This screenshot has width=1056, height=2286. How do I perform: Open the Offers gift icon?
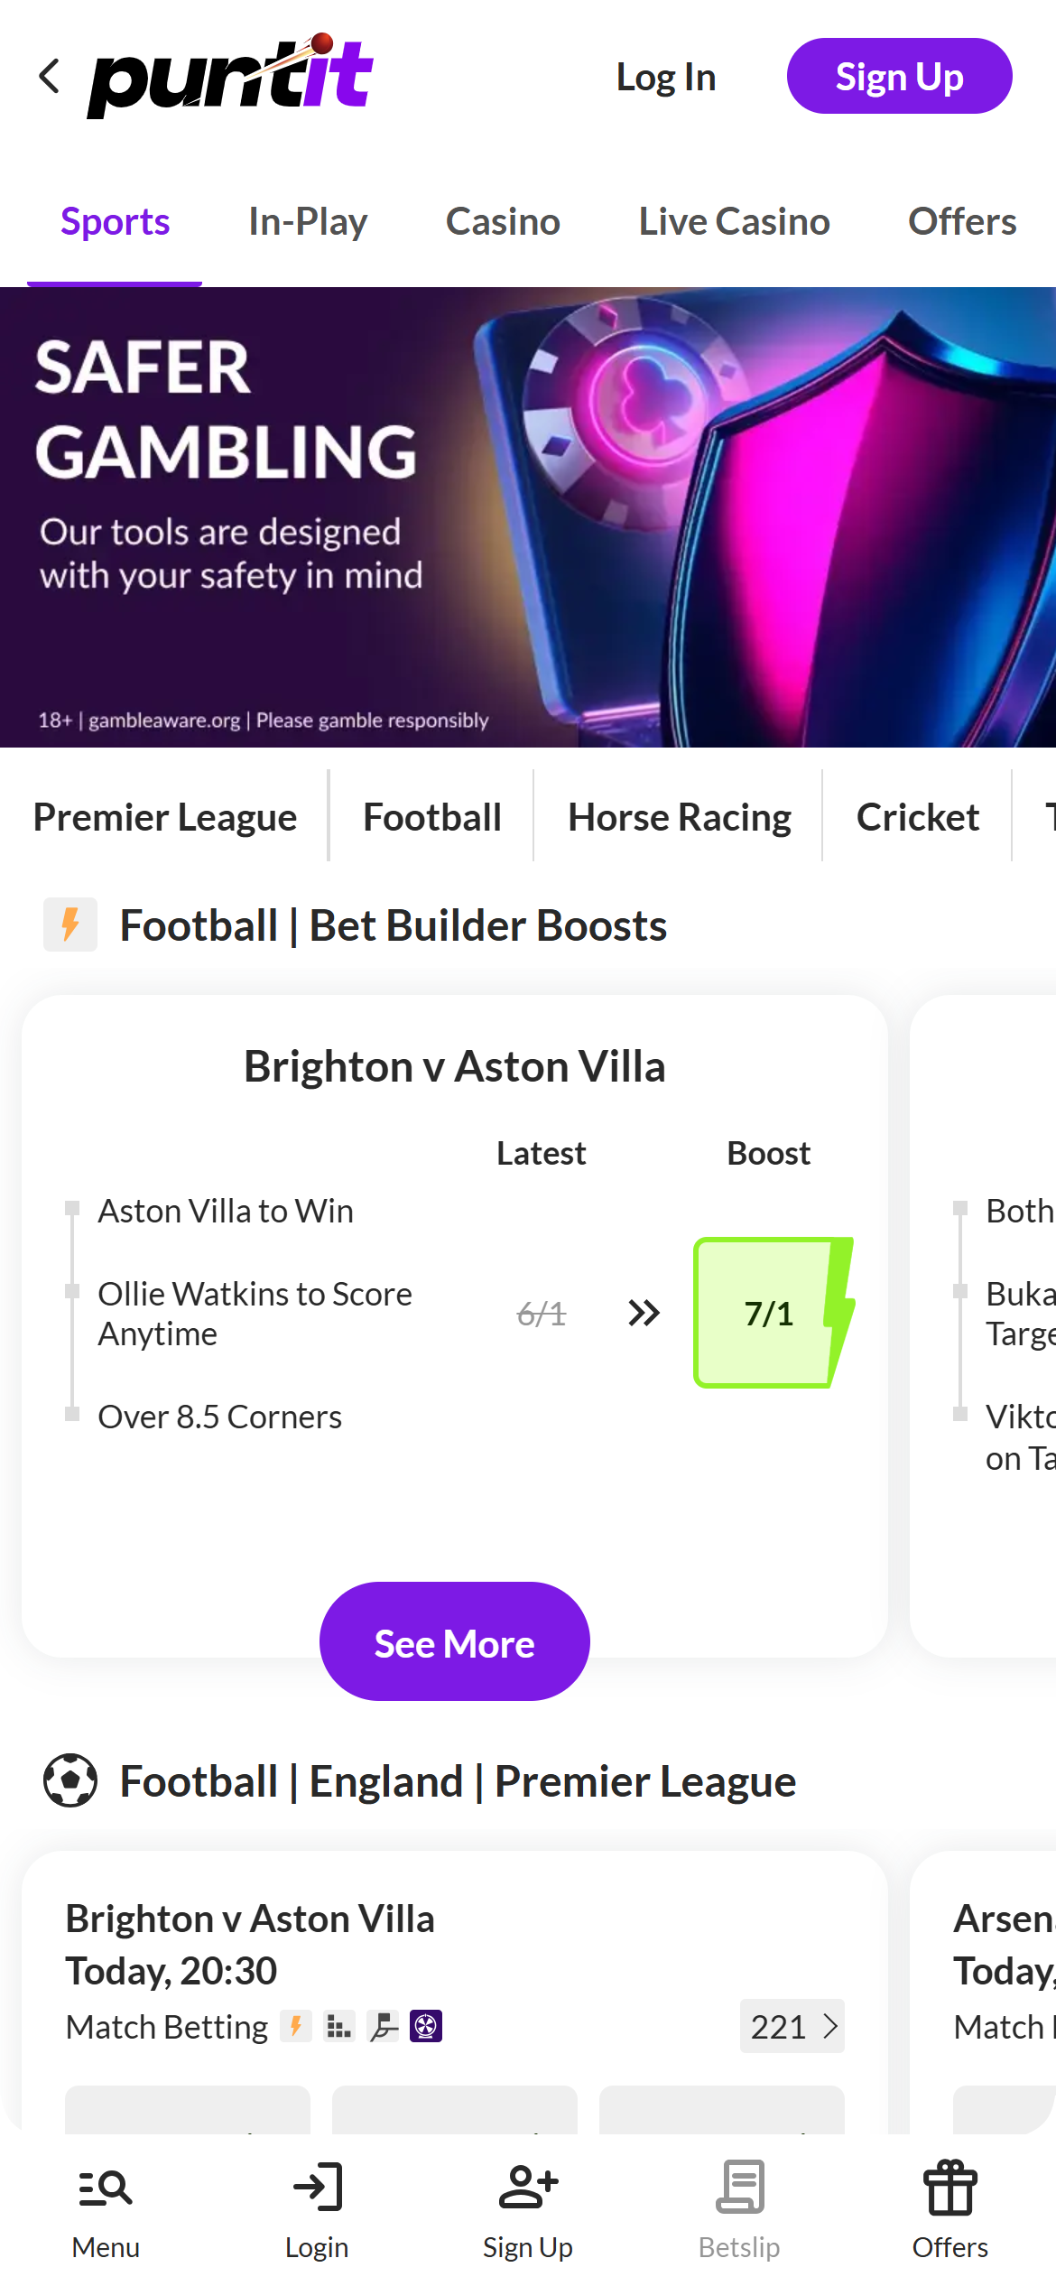[x=949, y=2188]
